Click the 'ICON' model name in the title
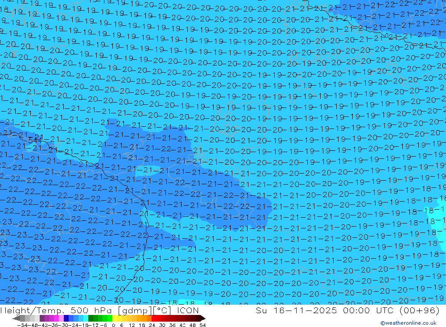 188,310
